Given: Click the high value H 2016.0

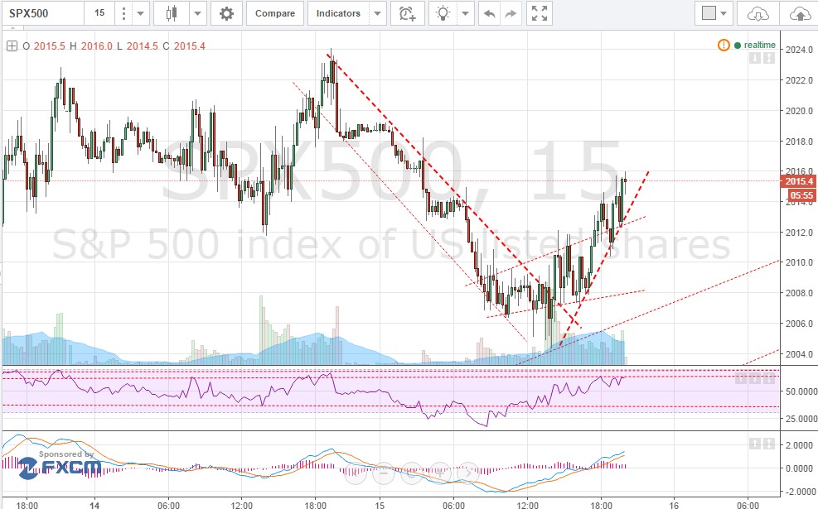Looking at the screenshot, I should point(91,46).
